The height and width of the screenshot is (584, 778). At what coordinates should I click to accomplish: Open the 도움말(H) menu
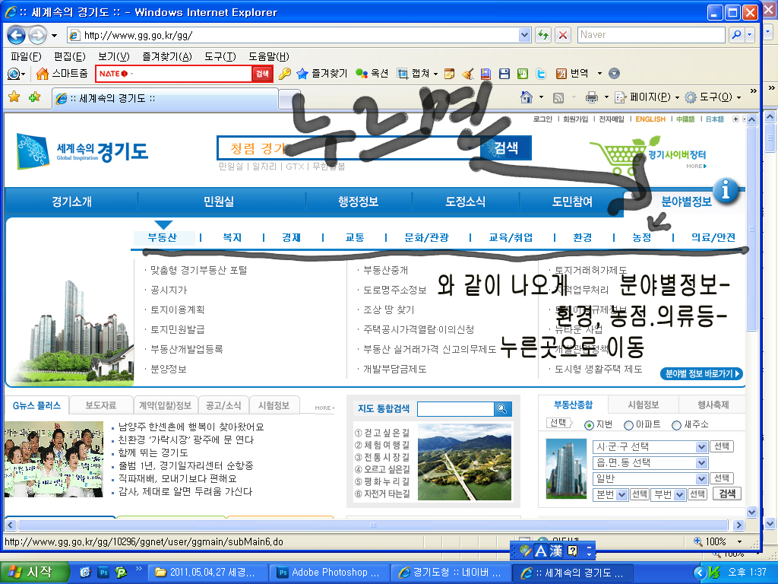(x=269, y=56)
